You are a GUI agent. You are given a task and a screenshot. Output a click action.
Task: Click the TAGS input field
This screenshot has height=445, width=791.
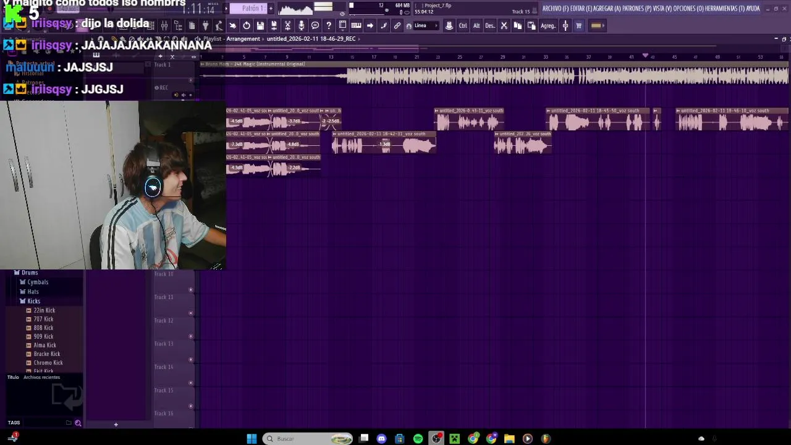click(43, 423)
